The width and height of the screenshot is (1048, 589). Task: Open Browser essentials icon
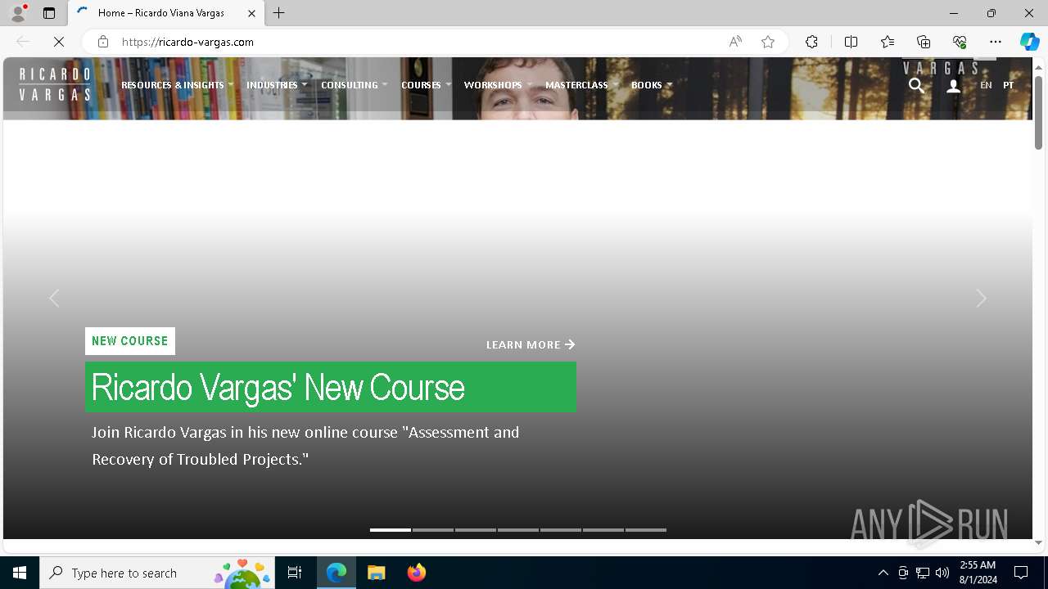(960, 42)
